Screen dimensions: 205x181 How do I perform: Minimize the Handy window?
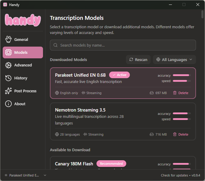pos(170,5)
